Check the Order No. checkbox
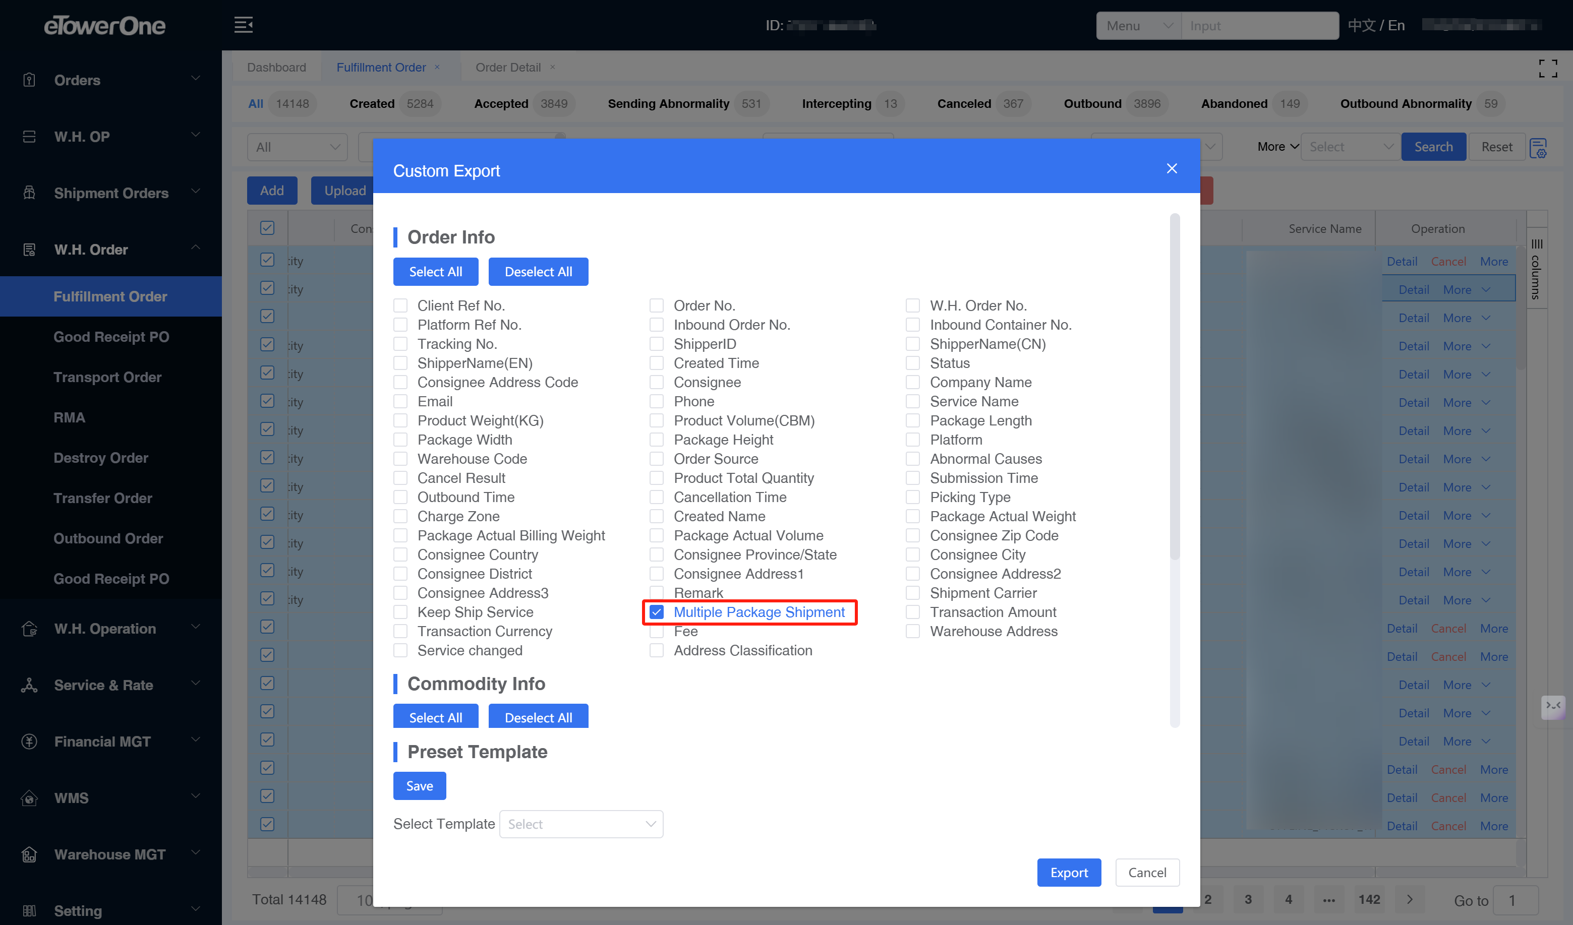Screen dimensions: 1573x925 (x=657, y=305)
